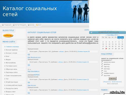Open the HOMEPAGE ERSTELLEN banner

tap(108, 32)
